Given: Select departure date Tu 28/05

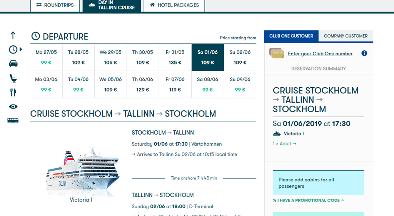Looking at the screenshot, I should point(78,57).
